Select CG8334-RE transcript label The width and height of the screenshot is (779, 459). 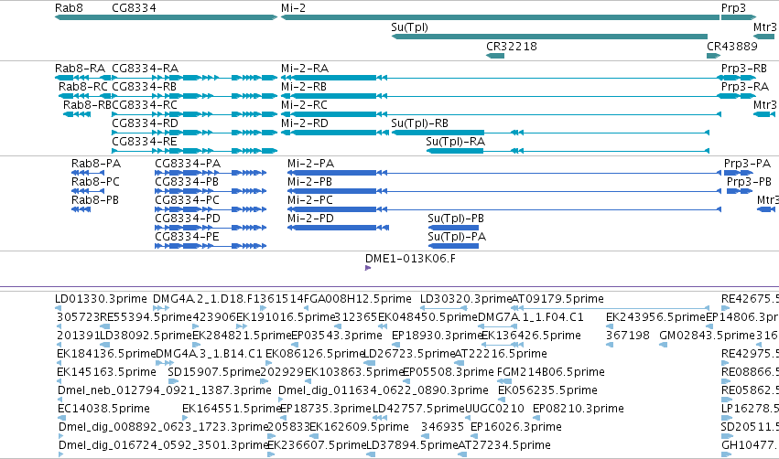[145, 142]
